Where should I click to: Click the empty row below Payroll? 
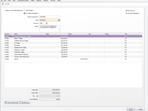tap(73, 61)
